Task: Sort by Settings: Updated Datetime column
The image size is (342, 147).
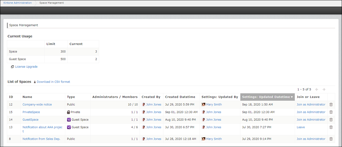Action: point(267,97)
